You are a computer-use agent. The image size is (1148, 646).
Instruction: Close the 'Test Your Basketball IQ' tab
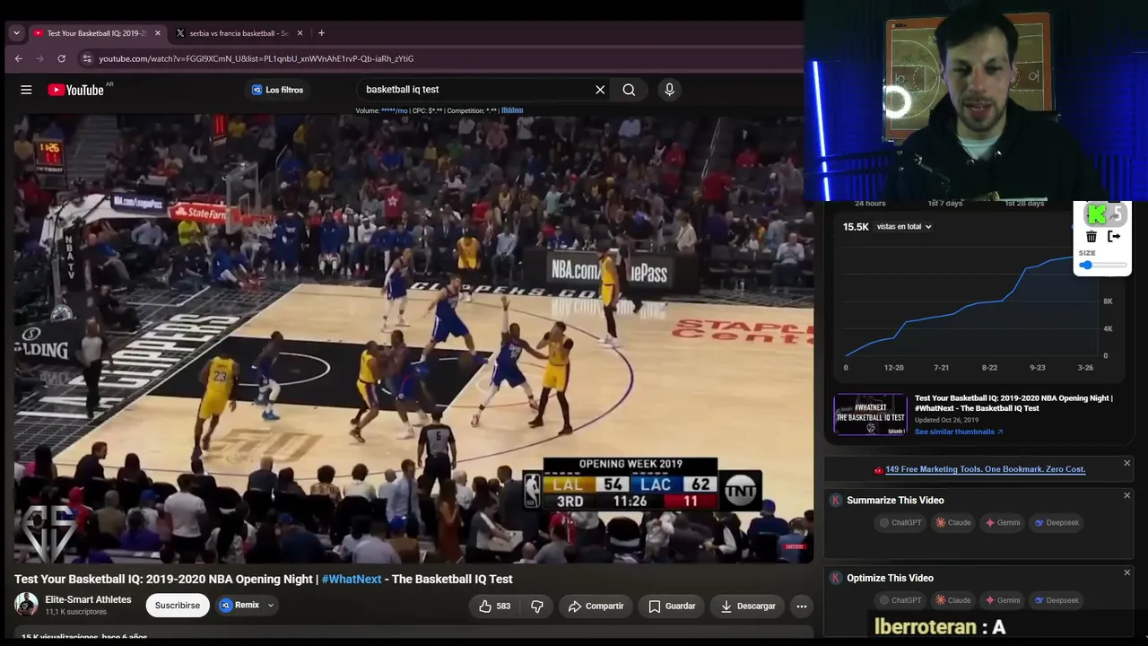[x=158, y=33]
